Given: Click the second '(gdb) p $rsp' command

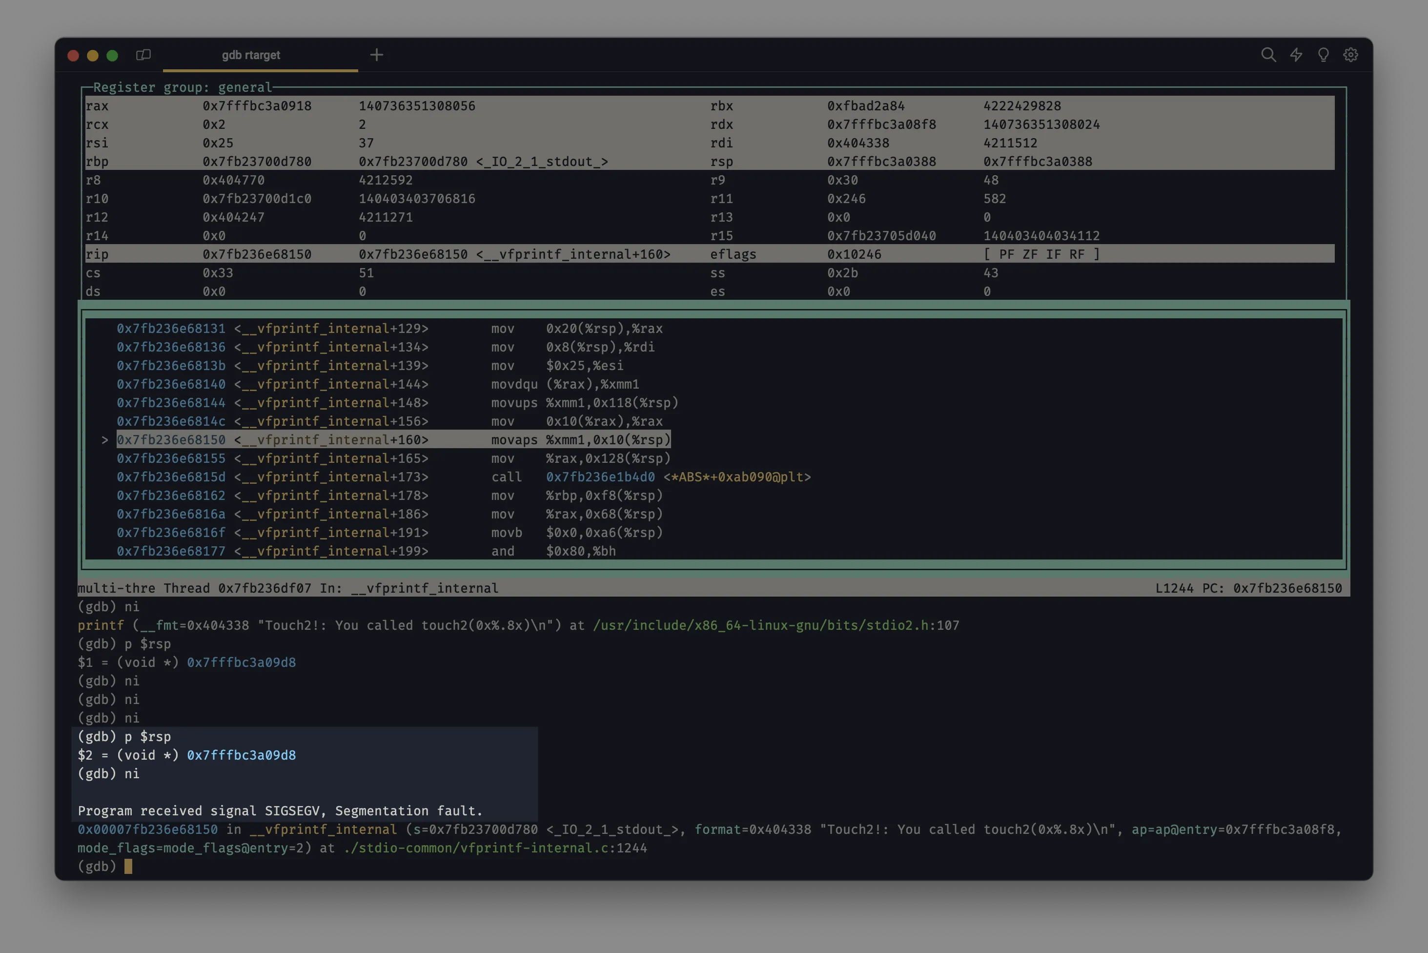Looking at the screenshot, I should 124,737.
